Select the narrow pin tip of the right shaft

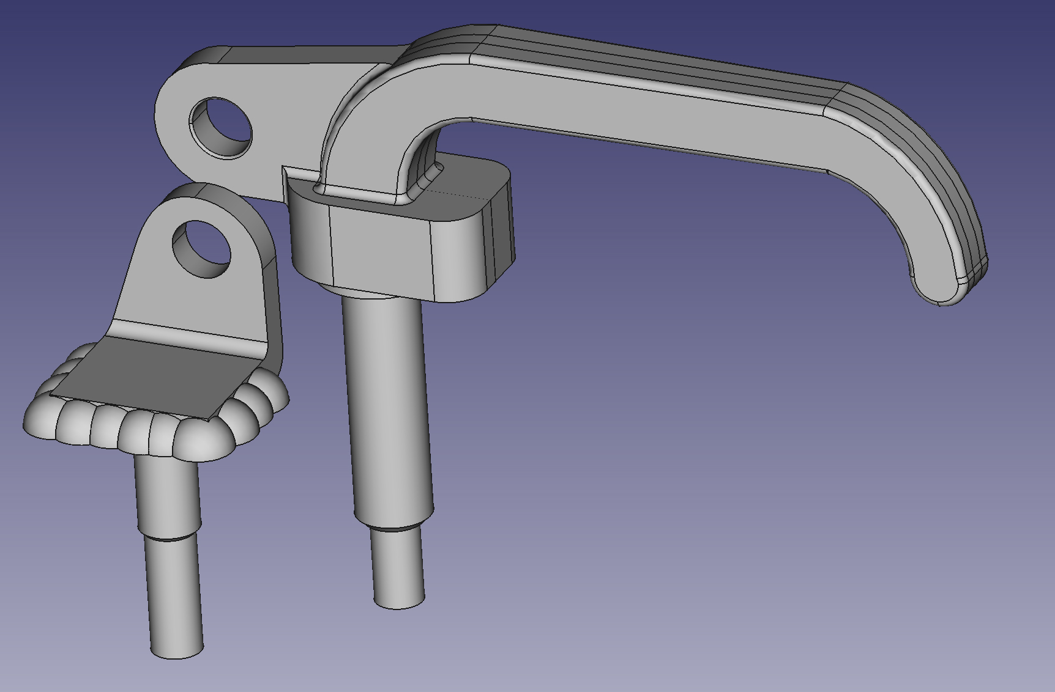coord(398,569)
